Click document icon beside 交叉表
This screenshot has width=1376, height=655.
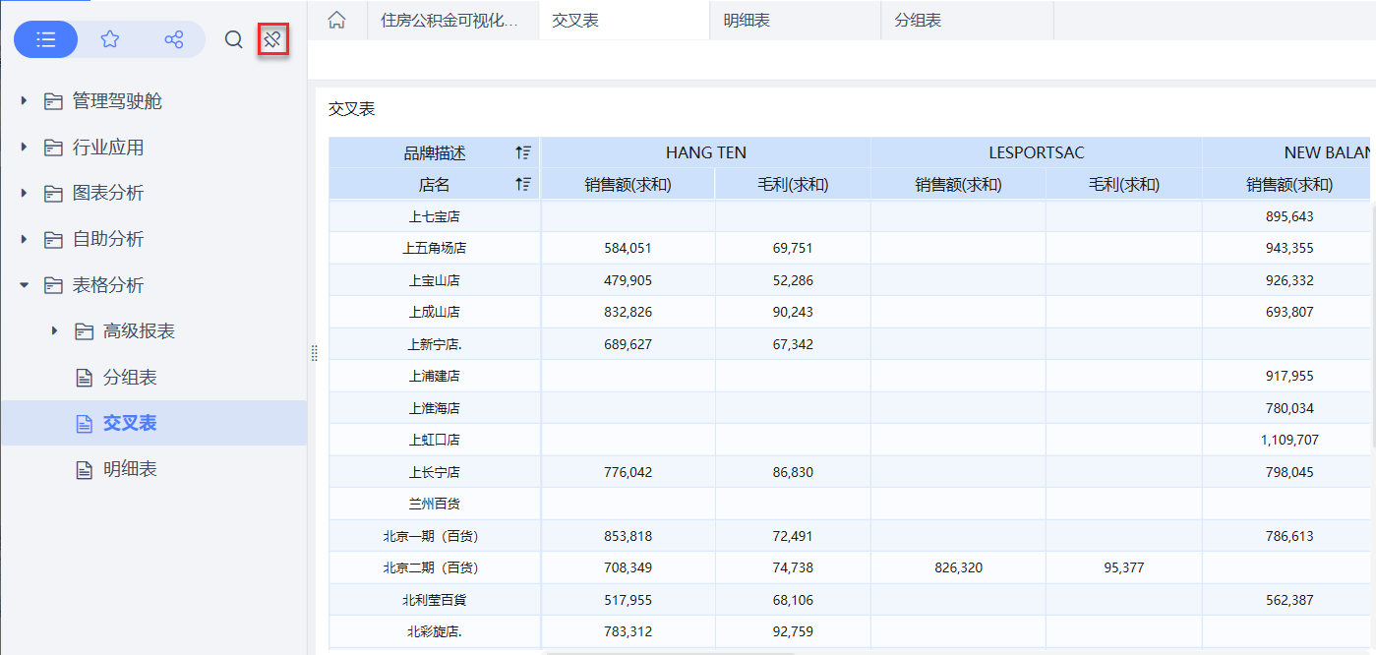[x=85, y=423]
